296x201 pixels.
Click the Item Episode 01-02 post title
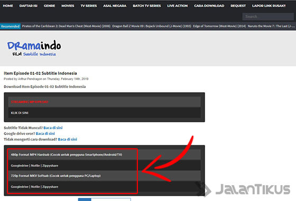pos(40,73)
